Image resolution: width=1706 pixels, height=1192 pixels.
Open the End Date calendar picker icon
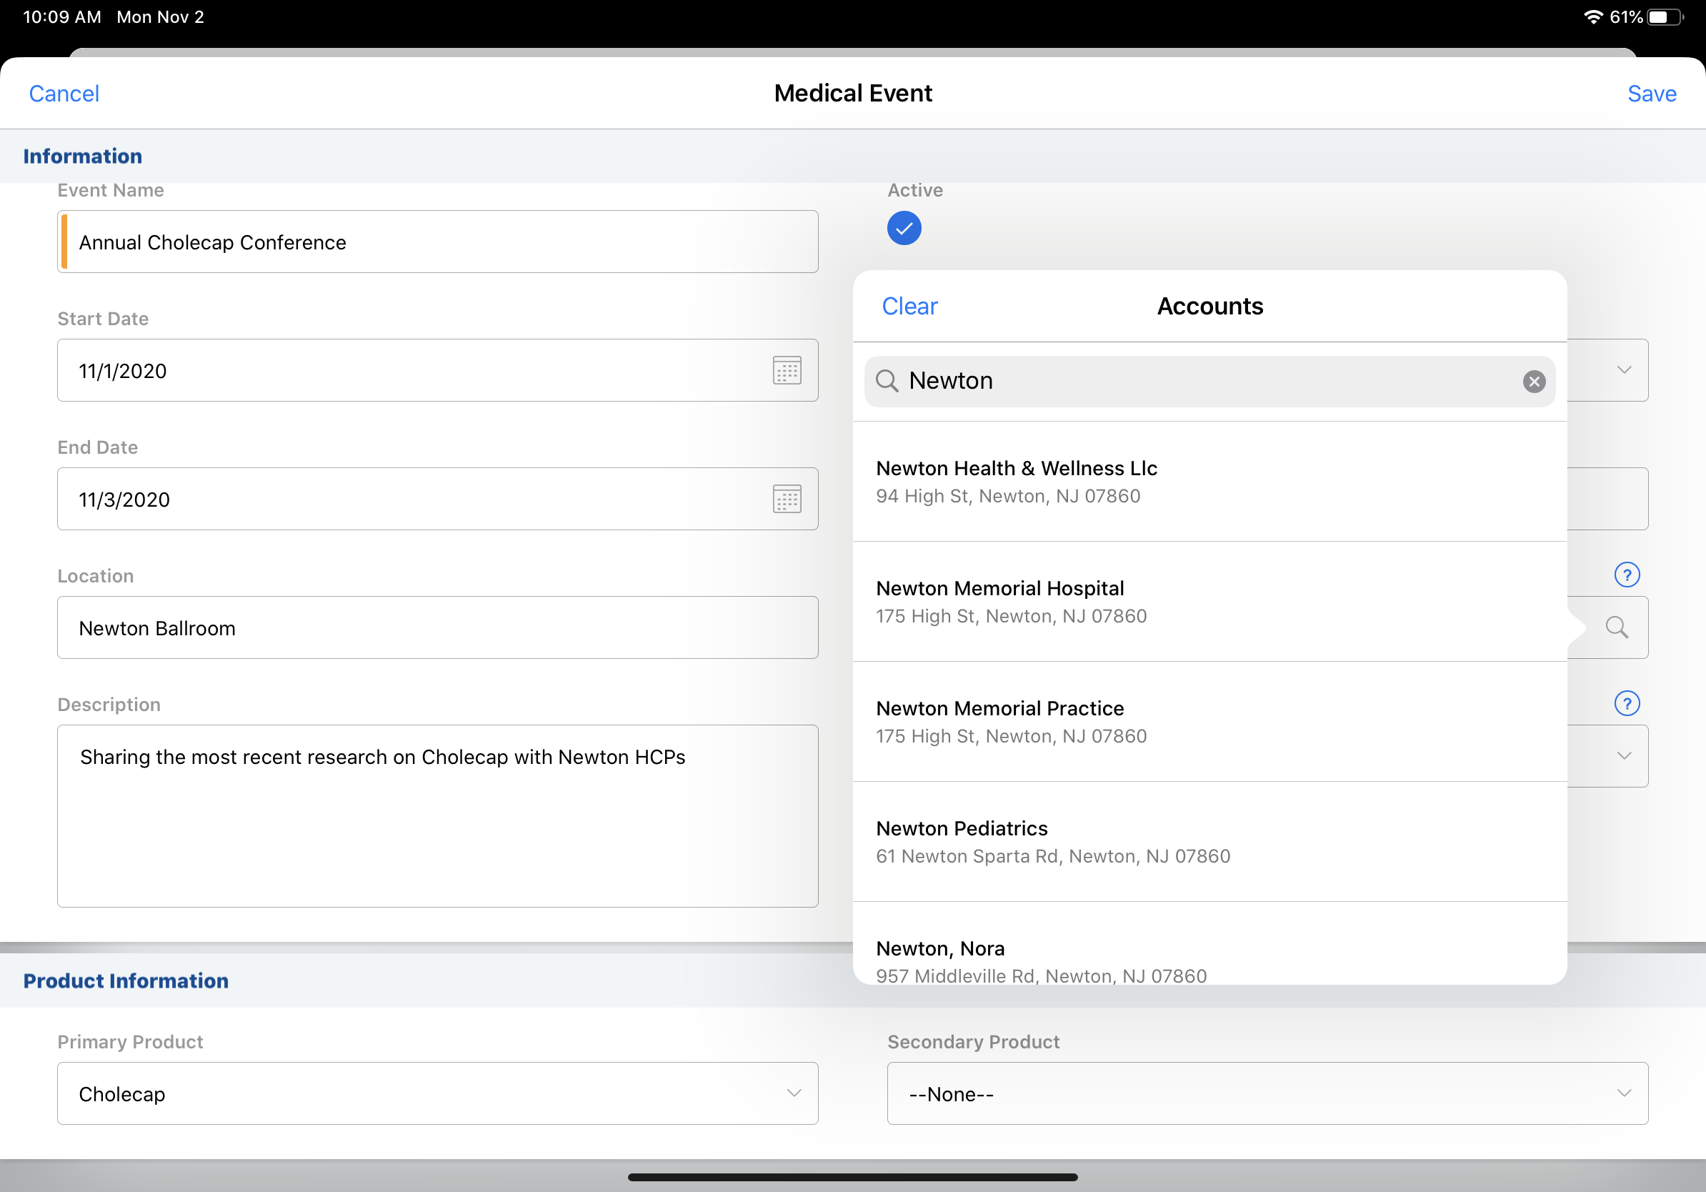pos(786,499)
